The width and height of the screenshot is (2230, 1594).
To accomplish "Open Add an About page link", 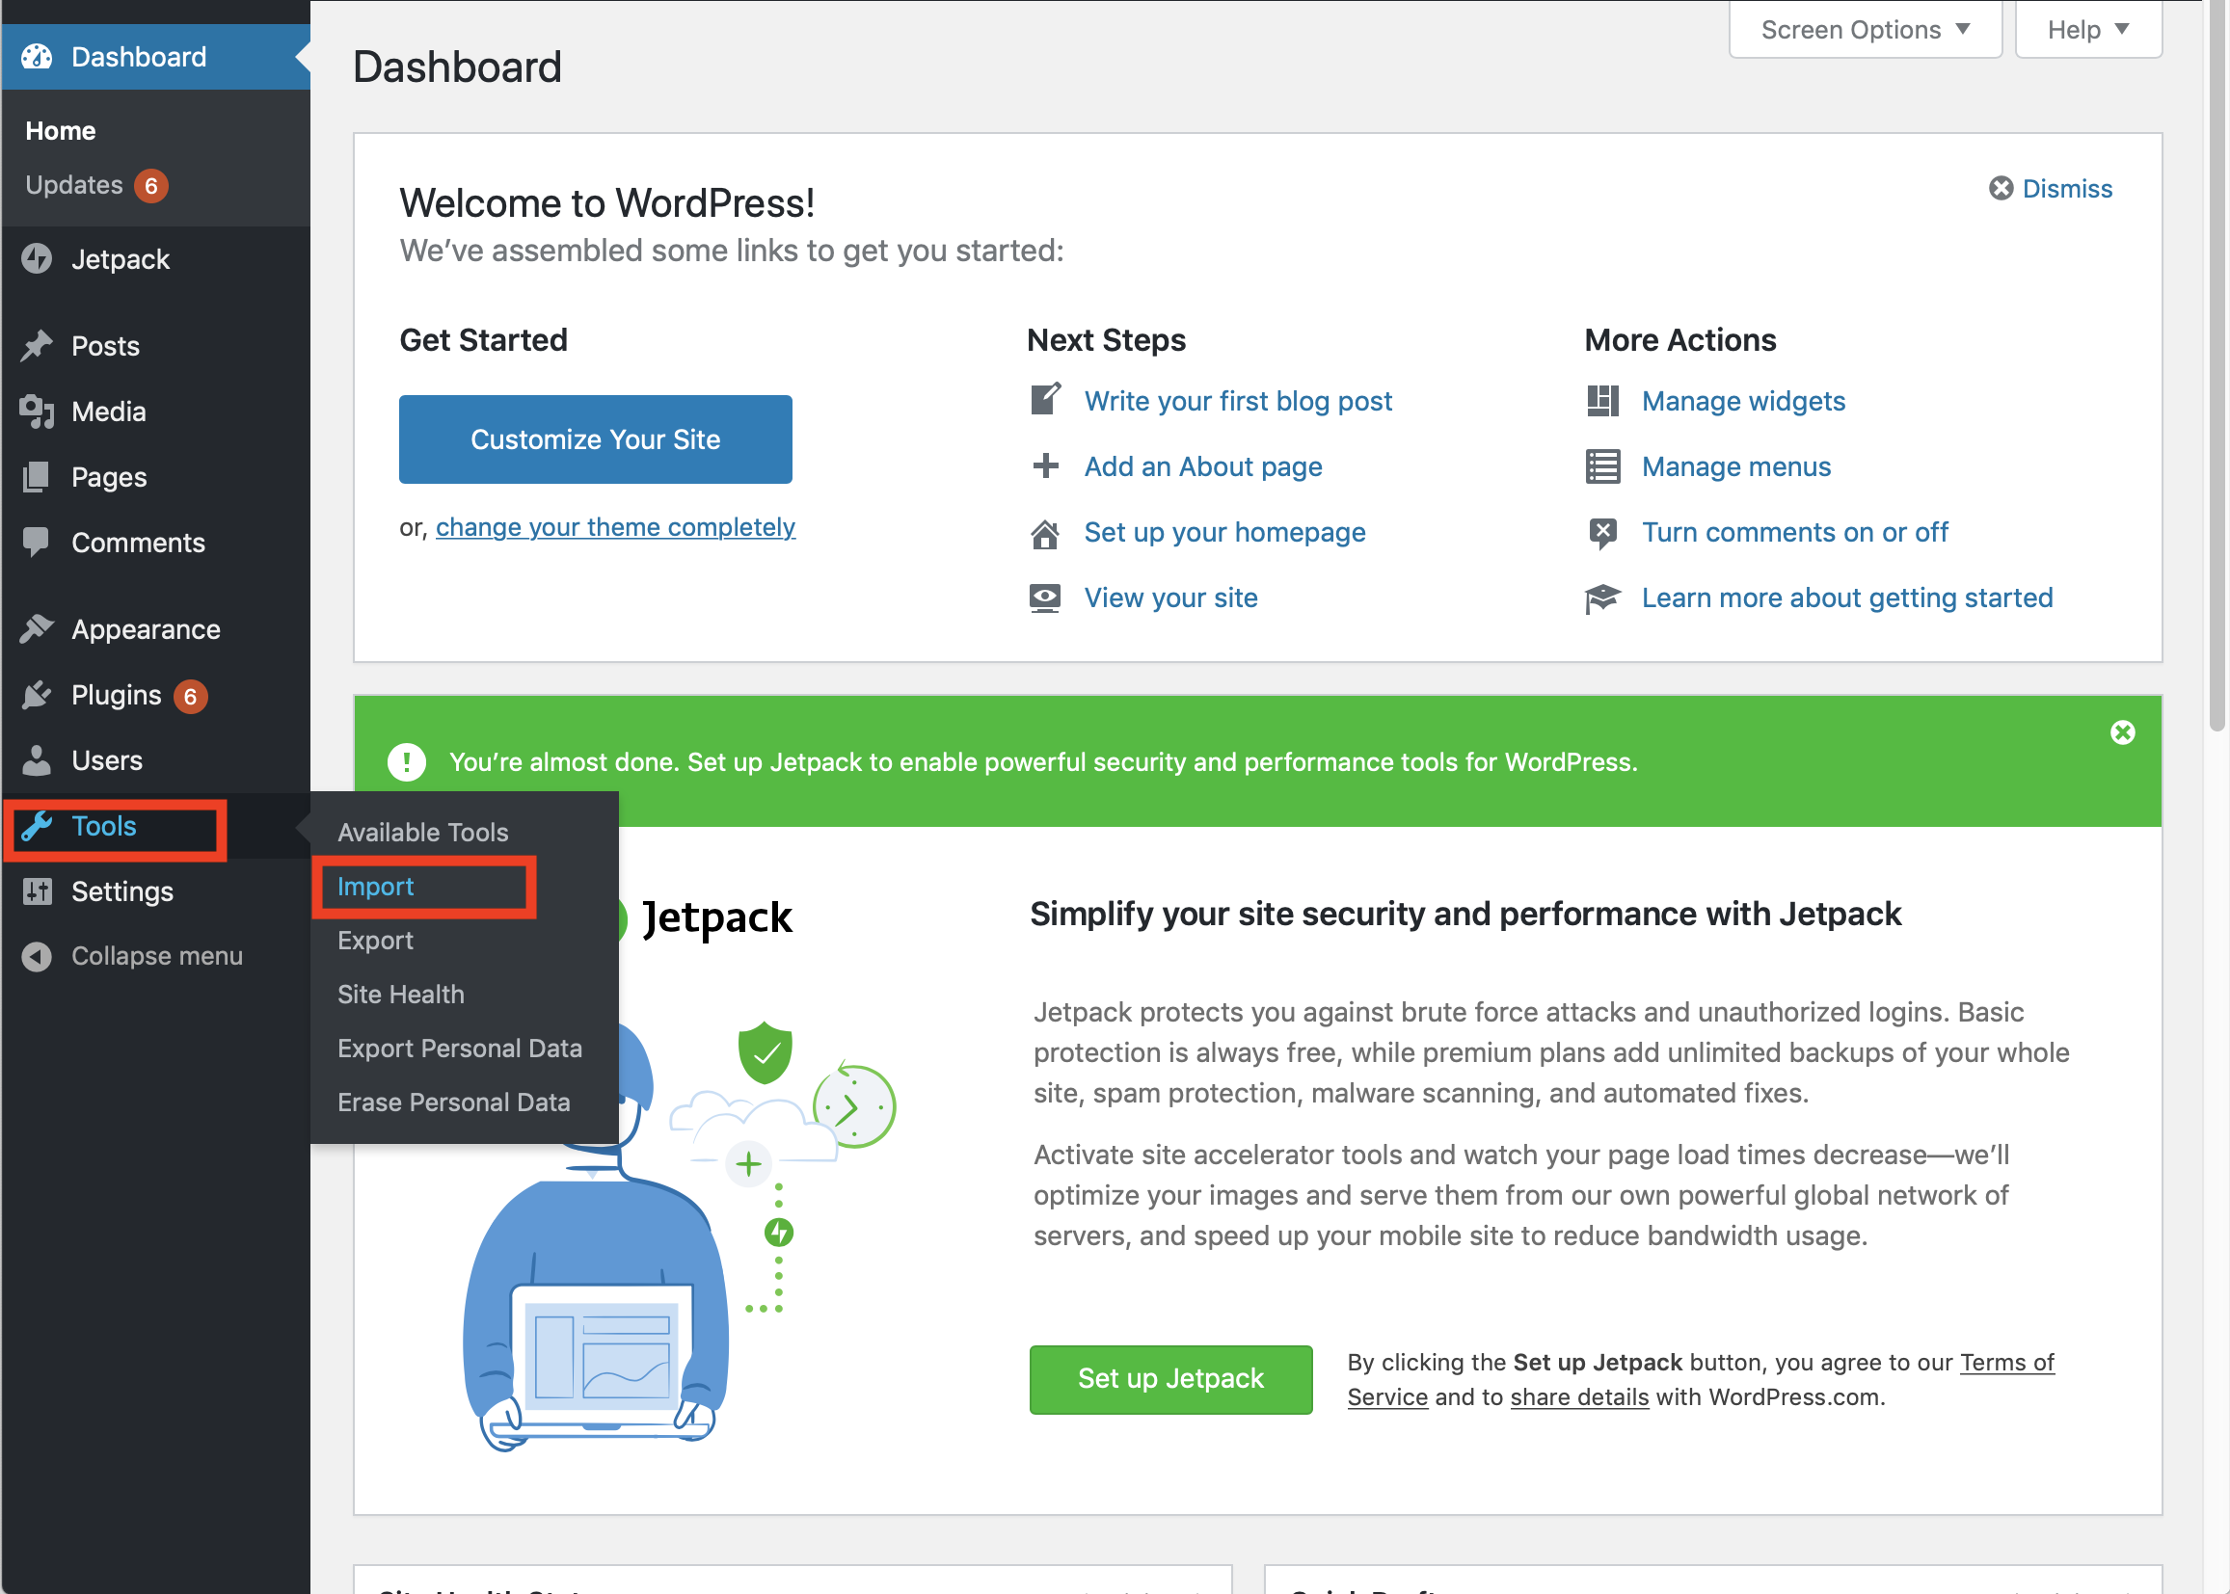I will 1203,466.
